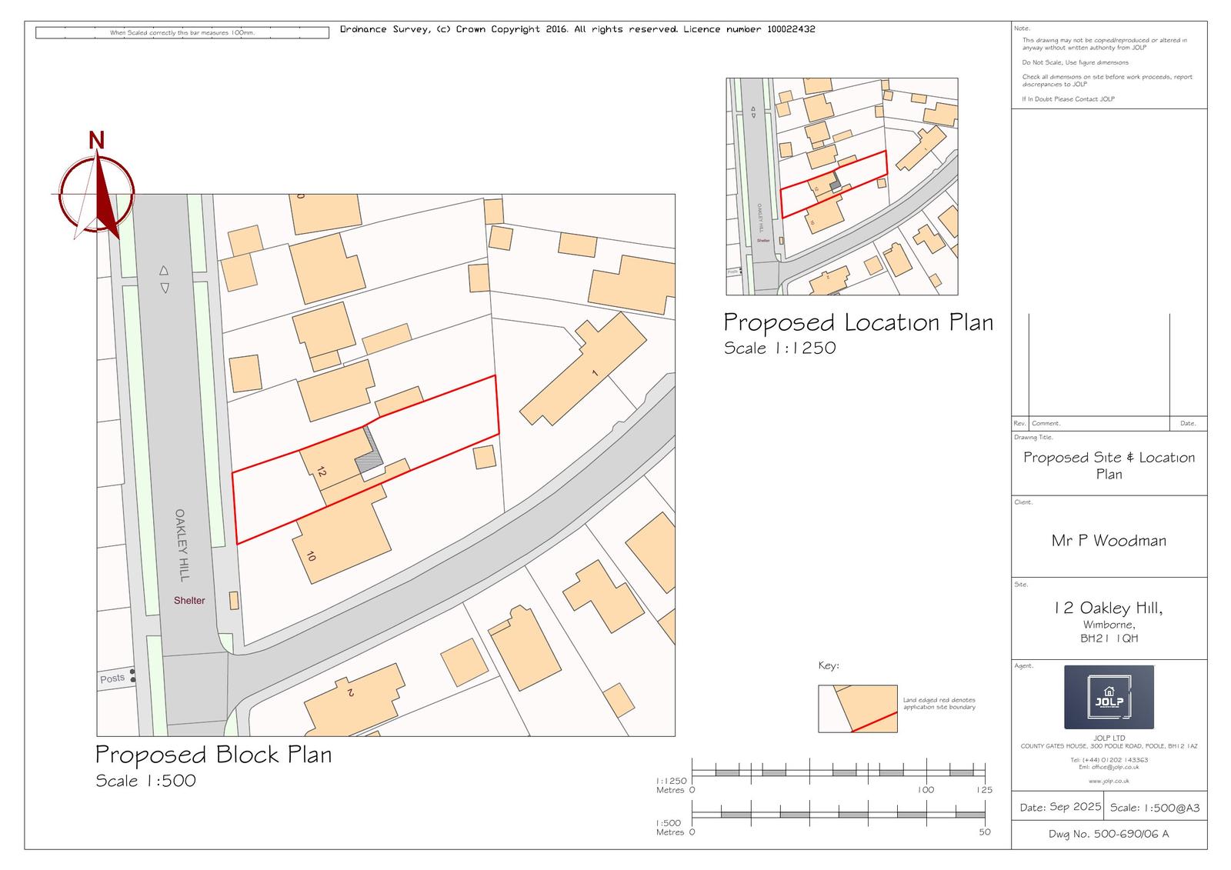Click the Proposed Block Plan title

pyautogui.click(x=213, y=755)
